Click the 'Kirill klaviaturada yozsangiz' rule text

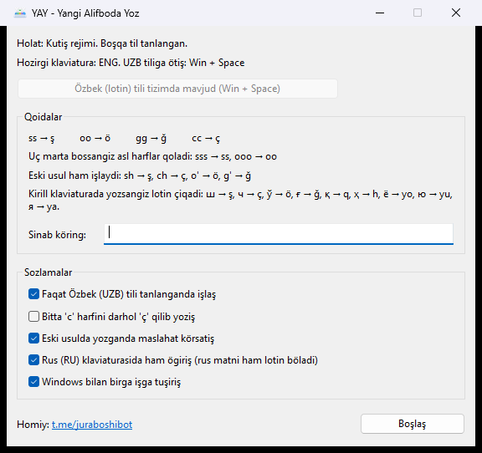pyautogui.click(x=240, y=201)
